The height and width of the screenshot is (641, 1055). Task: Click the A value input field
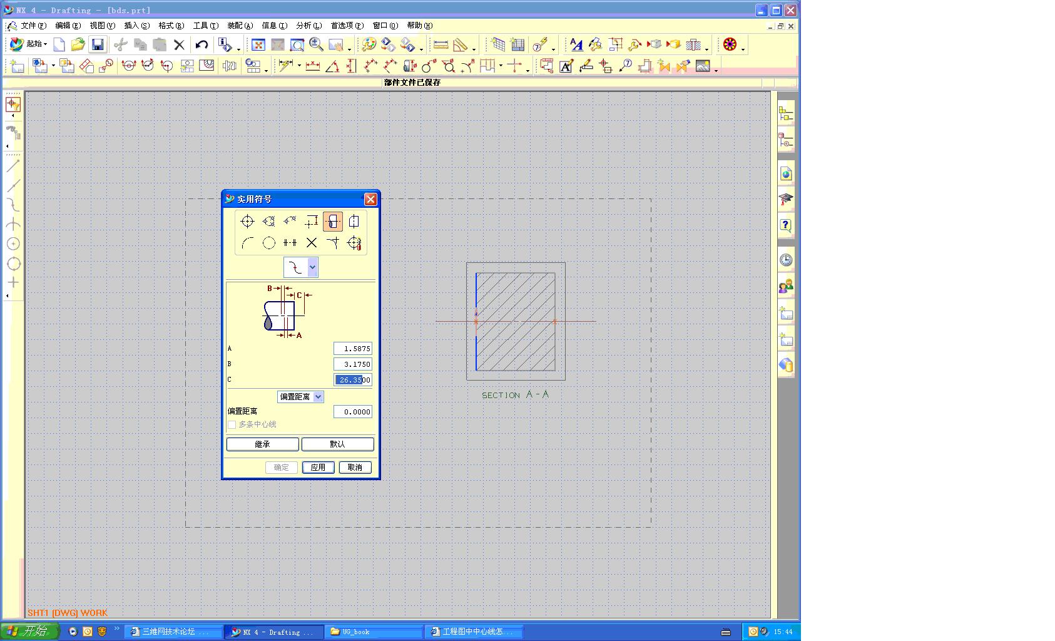tap(353, 349)
